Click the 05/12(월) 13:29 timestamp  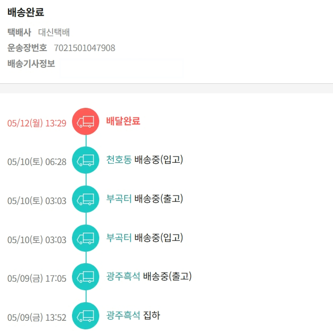[37, 123]
